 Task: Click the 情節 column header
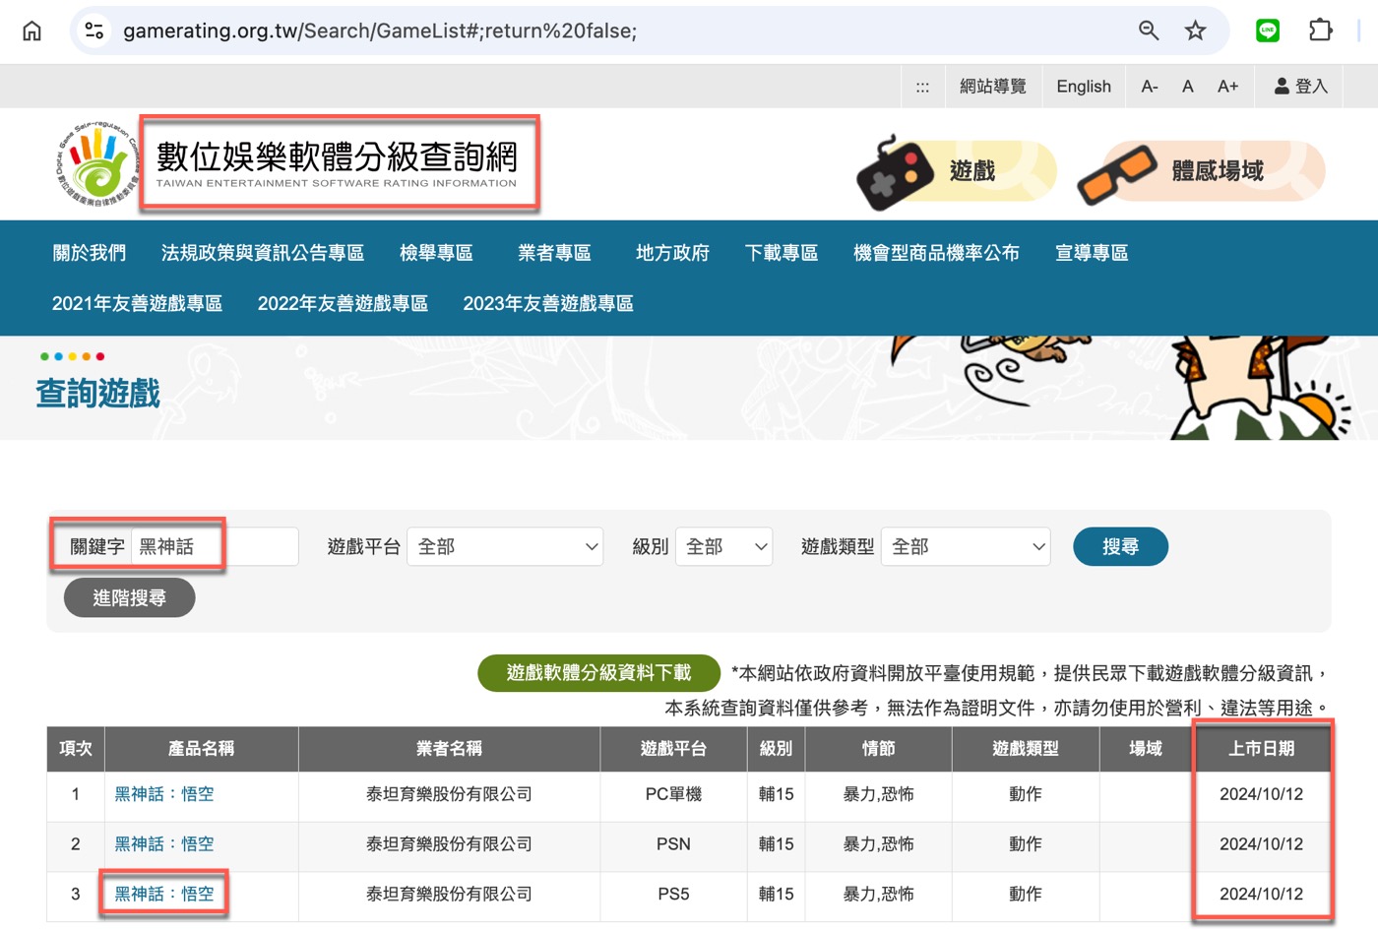879,749
